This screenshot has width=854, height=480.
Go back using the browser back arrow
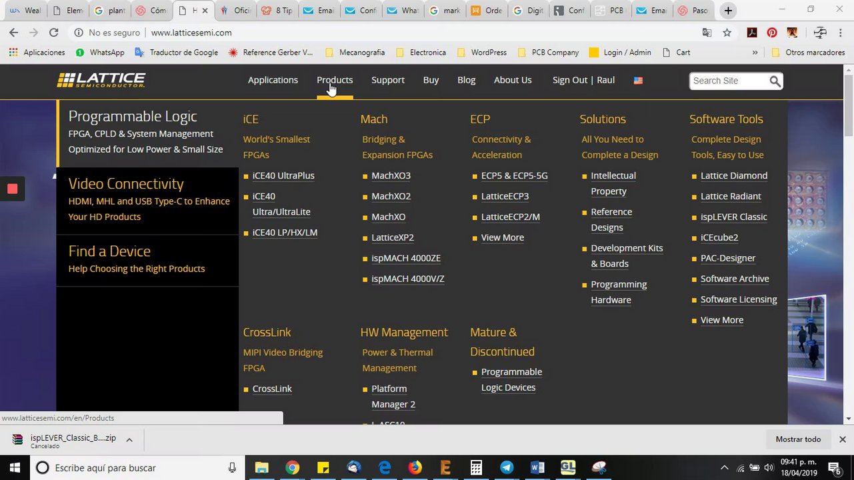click(13, 32)
